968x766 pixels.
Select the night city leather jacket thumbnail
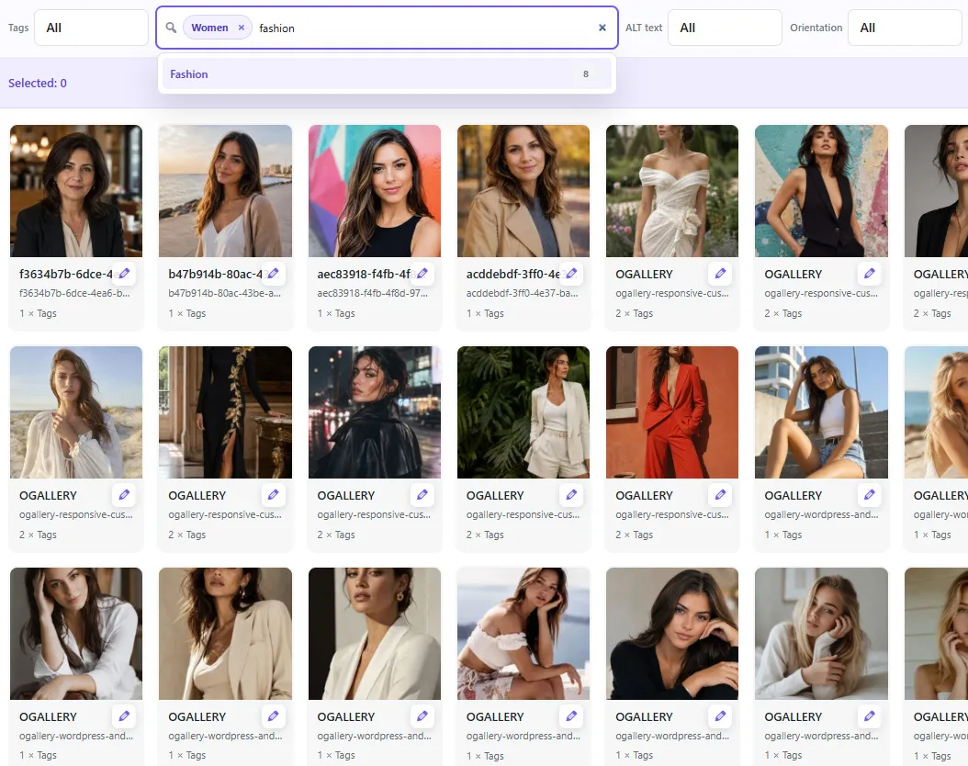[x=374, y=412]
